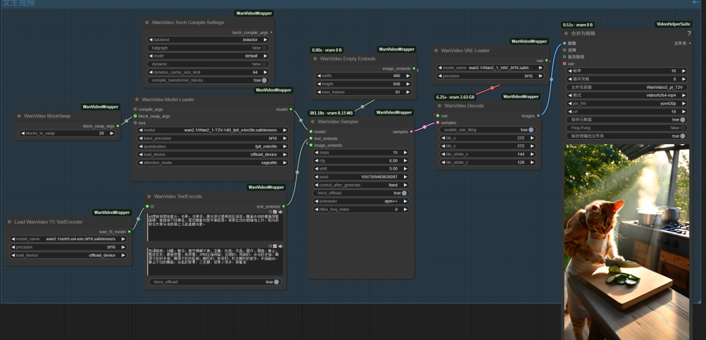Click circle icon above the negative prompt box

(x=271, y=246)
